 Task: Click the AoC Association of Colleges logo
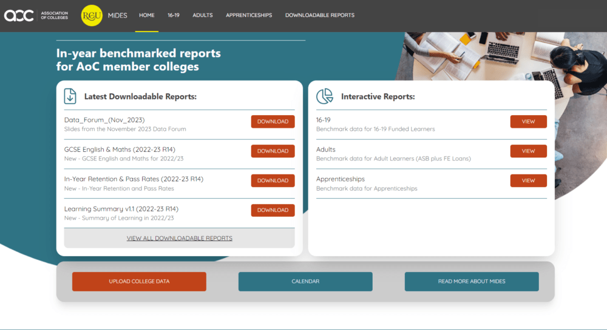click(x=35, y=15)
